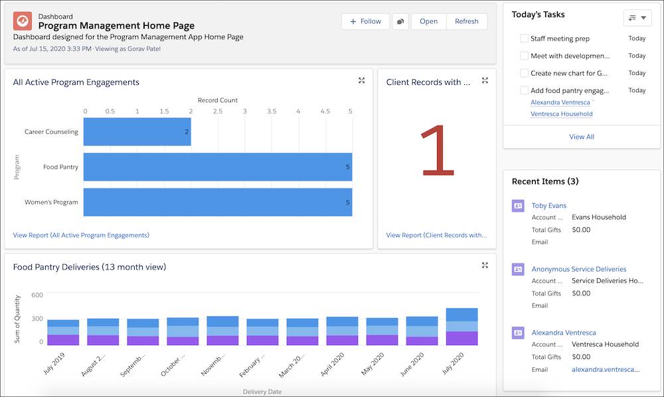Click the Evans Household account value
Viewport: 664px width, 397px height.
pos(599,217)
